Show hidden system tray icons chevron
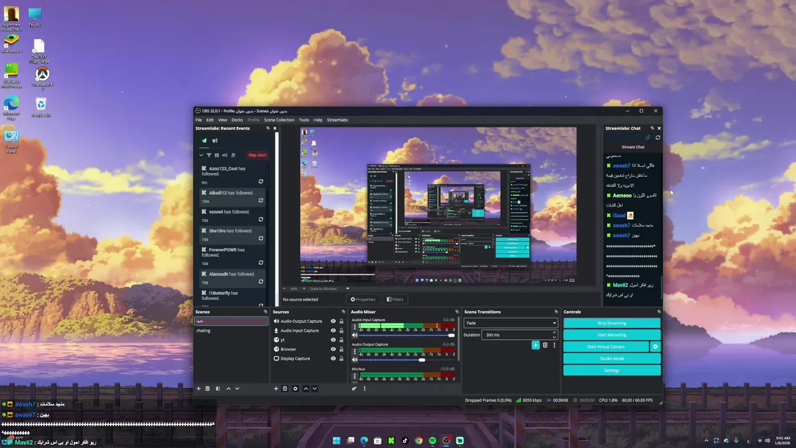The height and width of the screenshot is (448, 796). coord(706,441)
